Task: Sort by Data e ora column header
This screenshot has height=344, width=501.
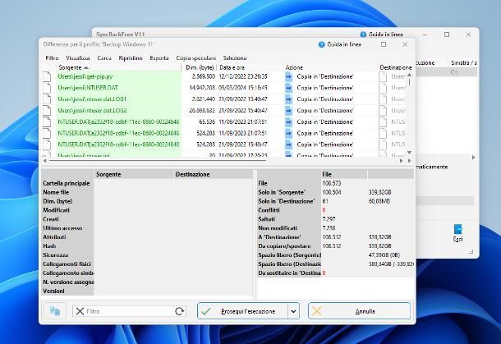Action: click(250, 67)
